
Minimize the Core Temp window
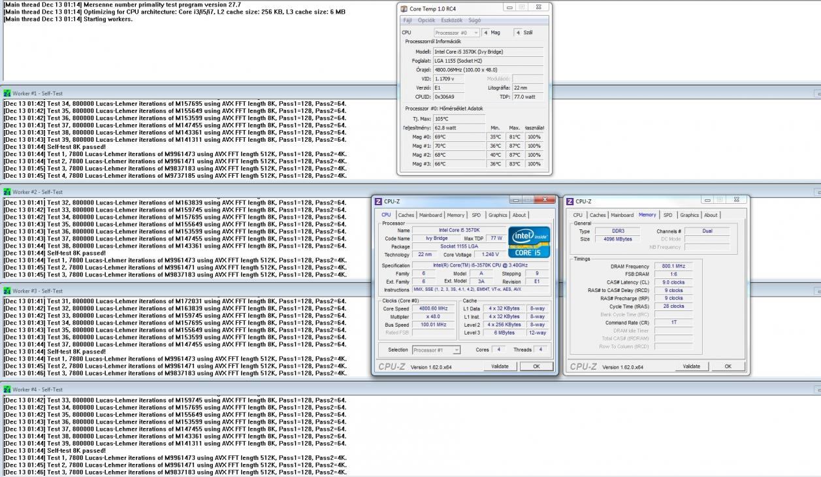pos(509,7)
